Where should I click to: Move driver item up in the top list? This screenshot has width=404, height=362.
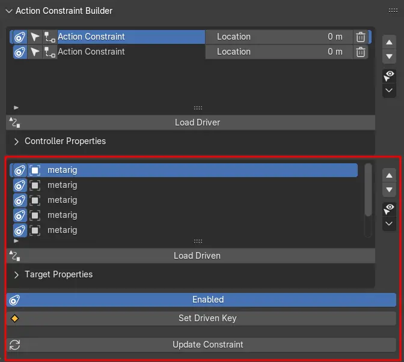coord(389,42)
